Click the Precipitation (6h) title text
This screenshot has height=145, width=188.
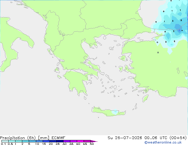[18, 138]
